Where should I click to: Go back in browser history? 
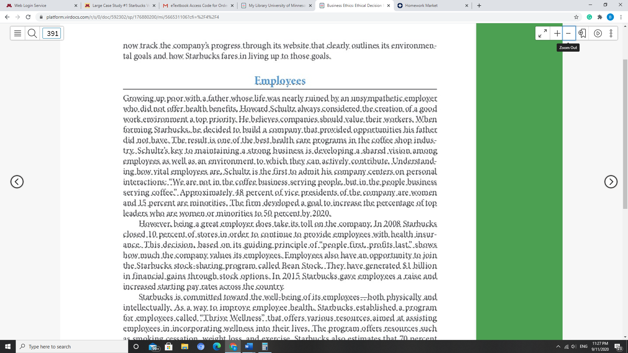point(7,17)
